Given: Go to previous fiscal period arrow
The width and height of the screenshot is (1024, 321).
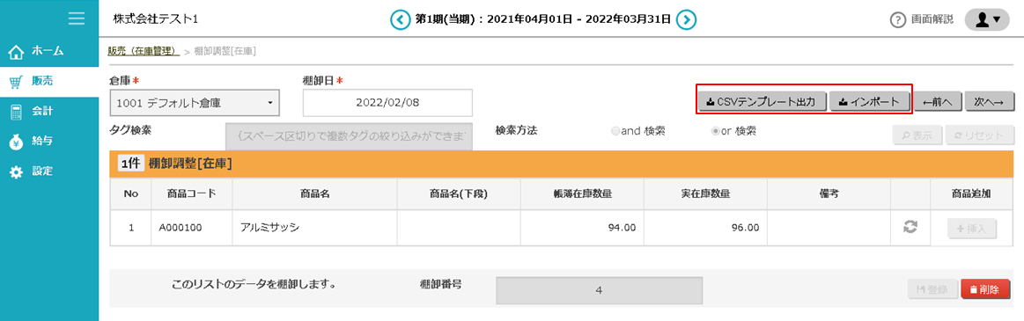Looking at the screenshot, I should coord(400,19).
